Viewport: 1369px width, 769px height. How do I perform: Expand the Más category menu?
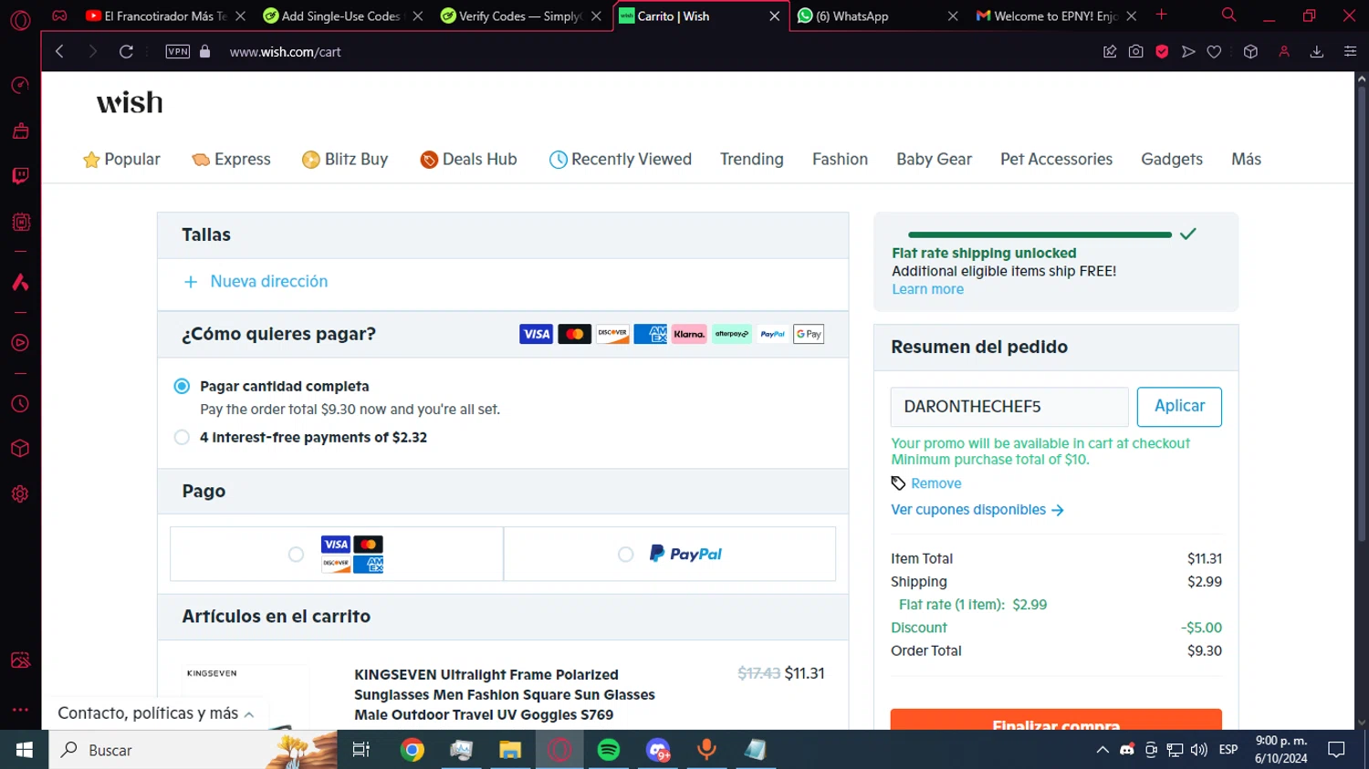(x=1246, y=159)
